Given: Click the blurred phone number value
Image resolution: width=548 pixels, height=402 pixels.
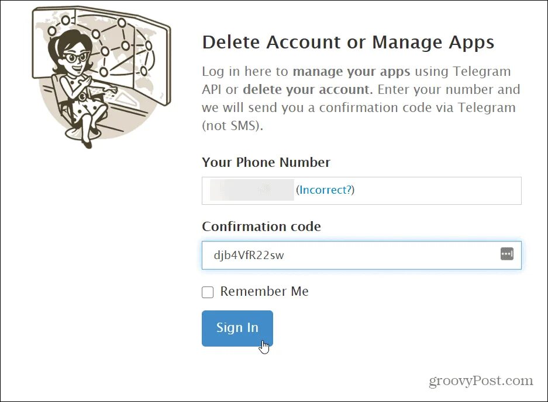Looking at the screenshot, I should pos(251,190).
